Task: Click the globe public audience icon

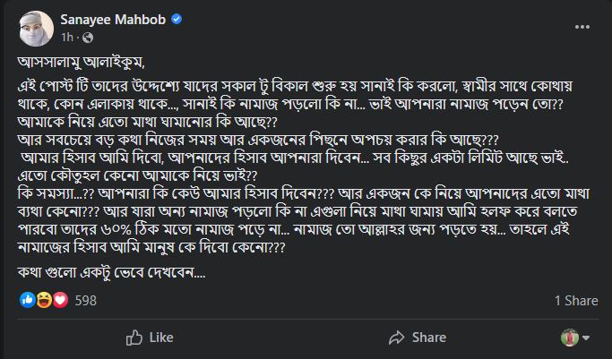Action: (x=88, y=38)
